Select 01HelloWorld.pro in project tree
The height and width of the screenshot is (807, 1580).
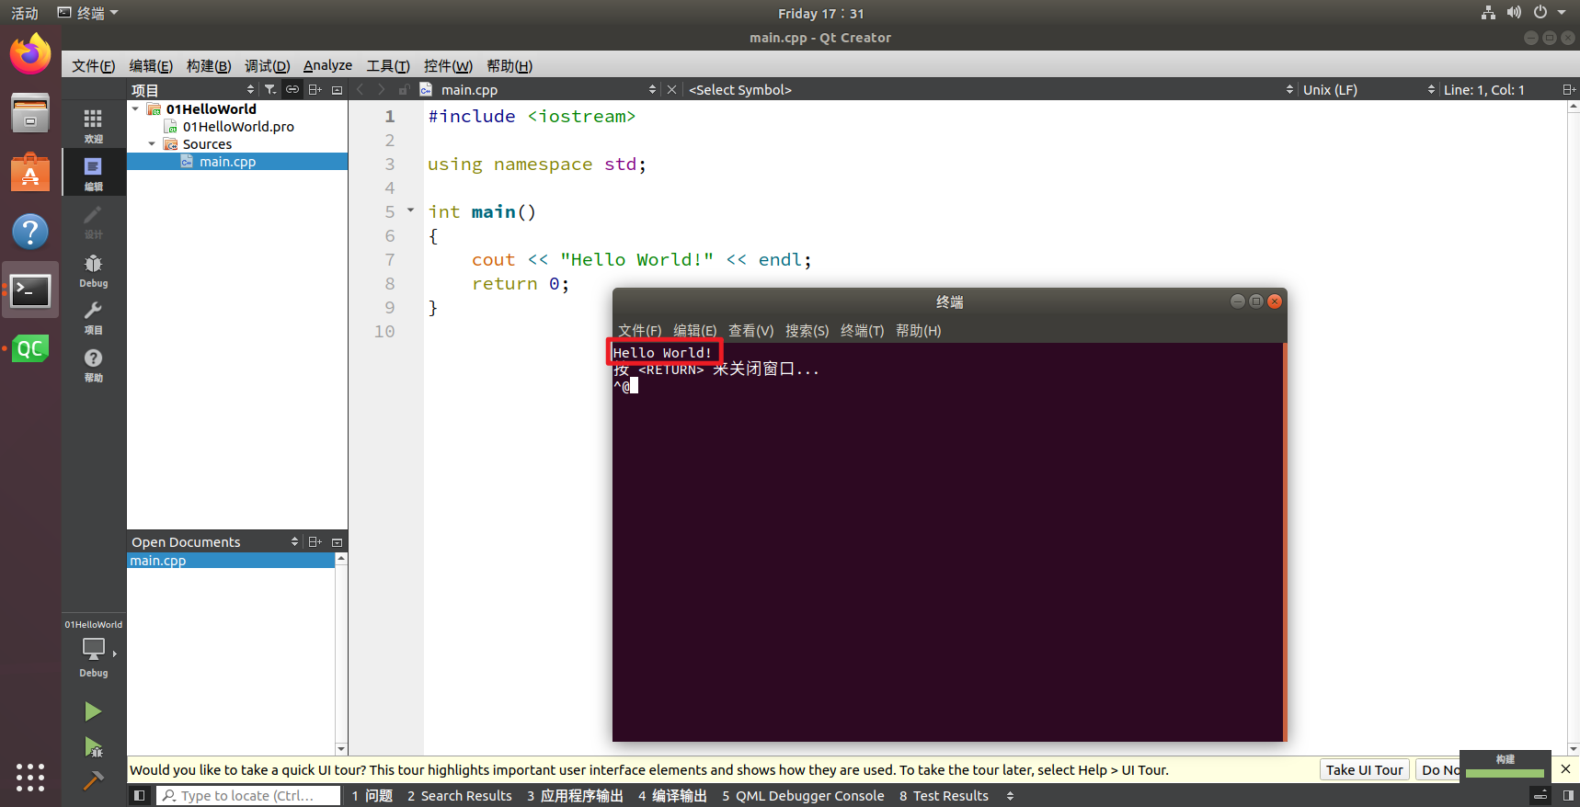(238, 127)
